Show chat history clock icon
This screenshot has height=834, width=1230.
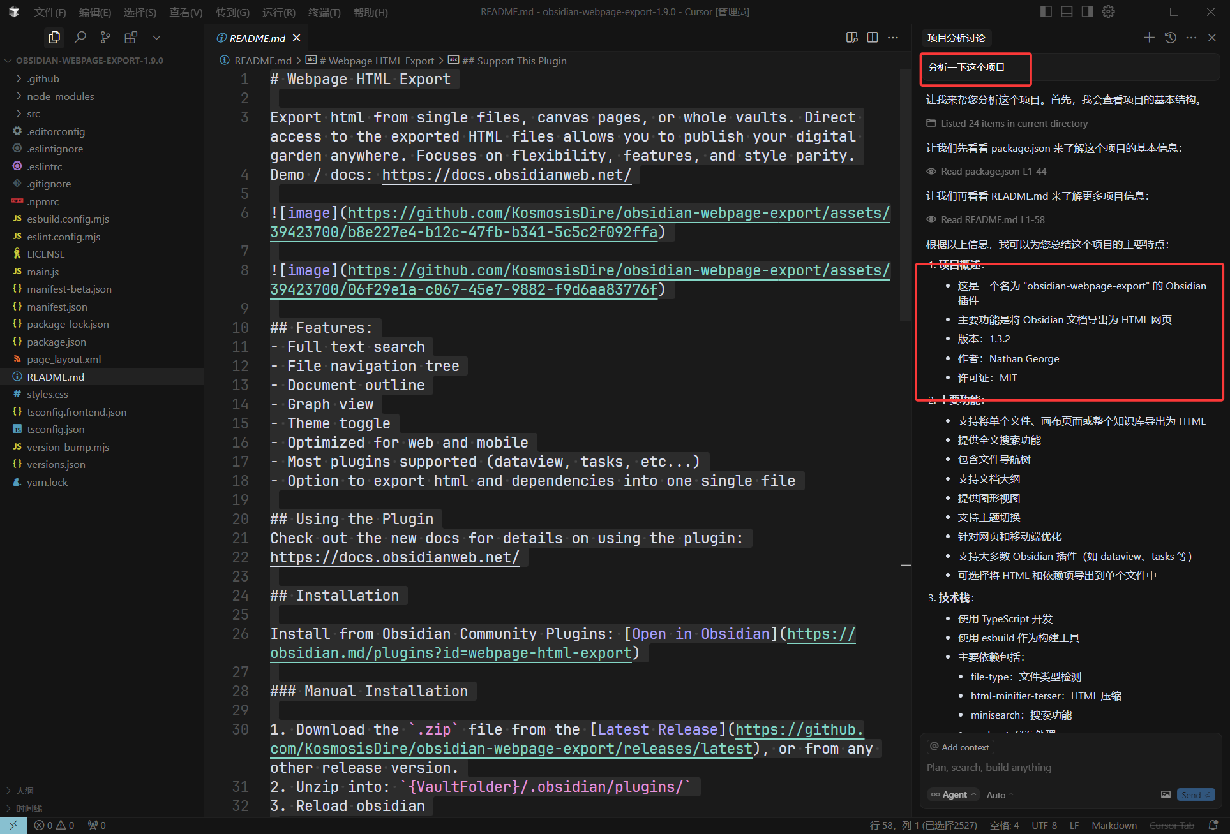(x=1170, y=38)
